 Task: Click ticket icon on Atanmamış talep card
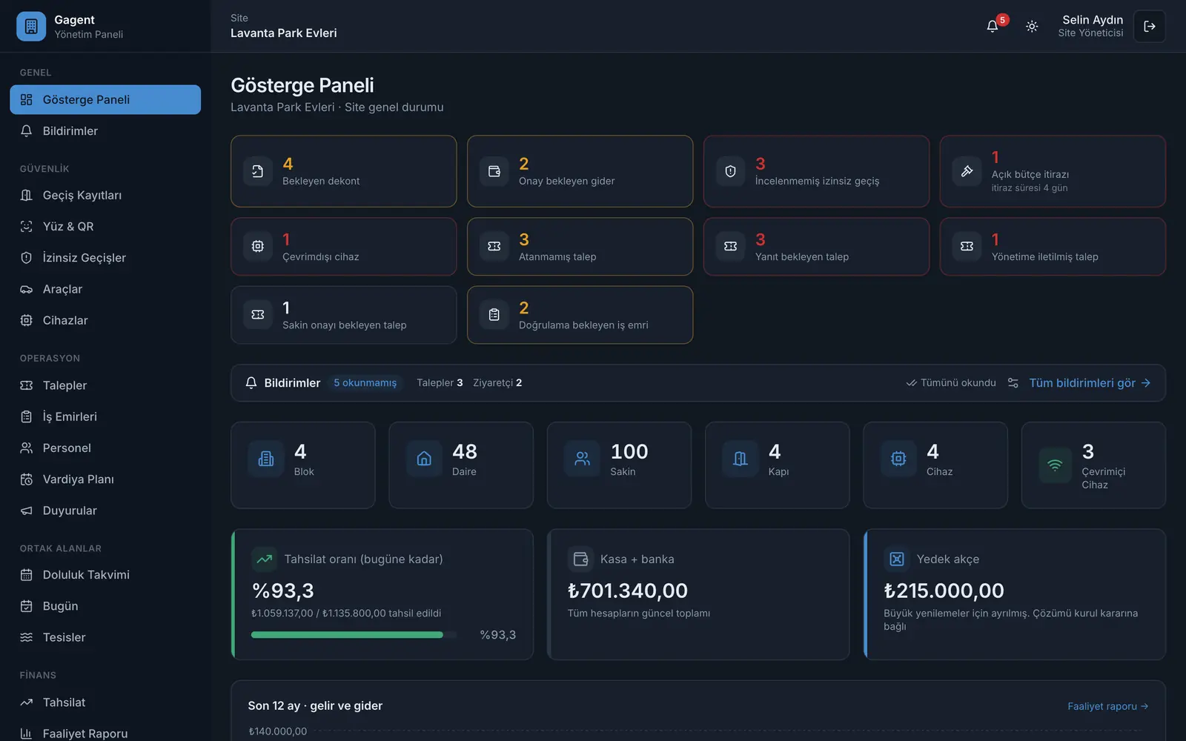[x=494, y=246]
